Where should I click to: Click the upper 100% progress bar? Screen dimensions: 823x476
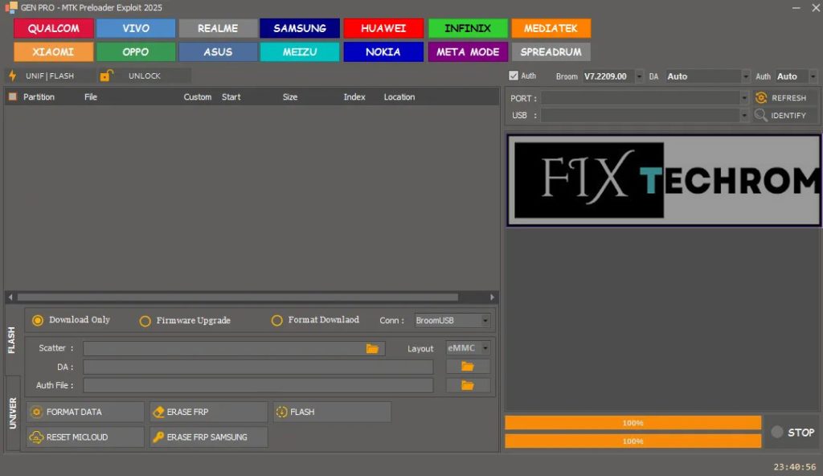point(633,423)
